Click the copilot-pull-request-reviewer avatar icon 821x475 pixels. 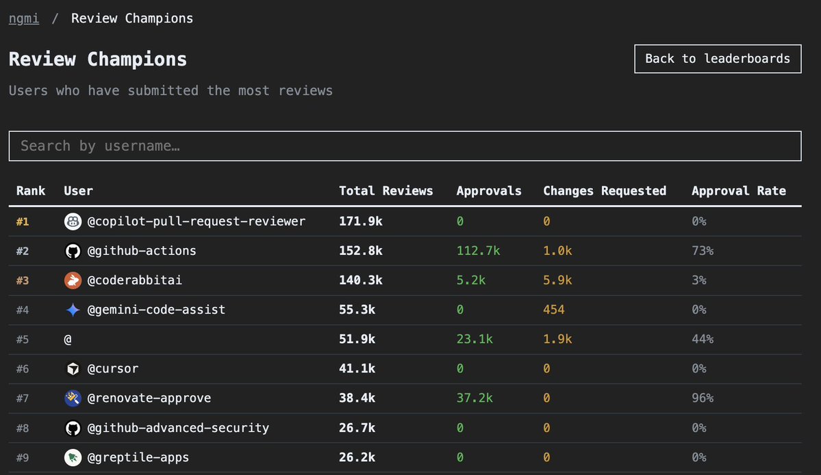pos(73,221)
